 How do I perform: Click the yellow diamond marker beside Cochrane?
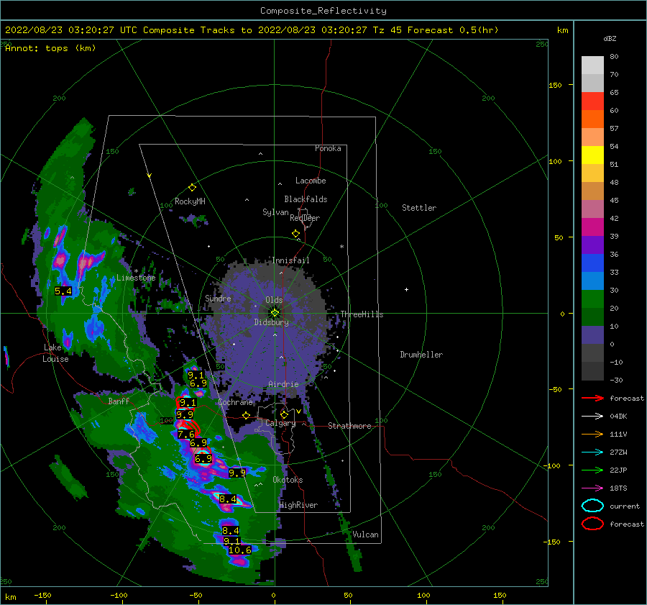[x=247, y=416]
